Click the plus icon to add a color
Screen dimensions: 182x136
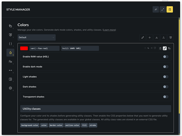(150, 37)
